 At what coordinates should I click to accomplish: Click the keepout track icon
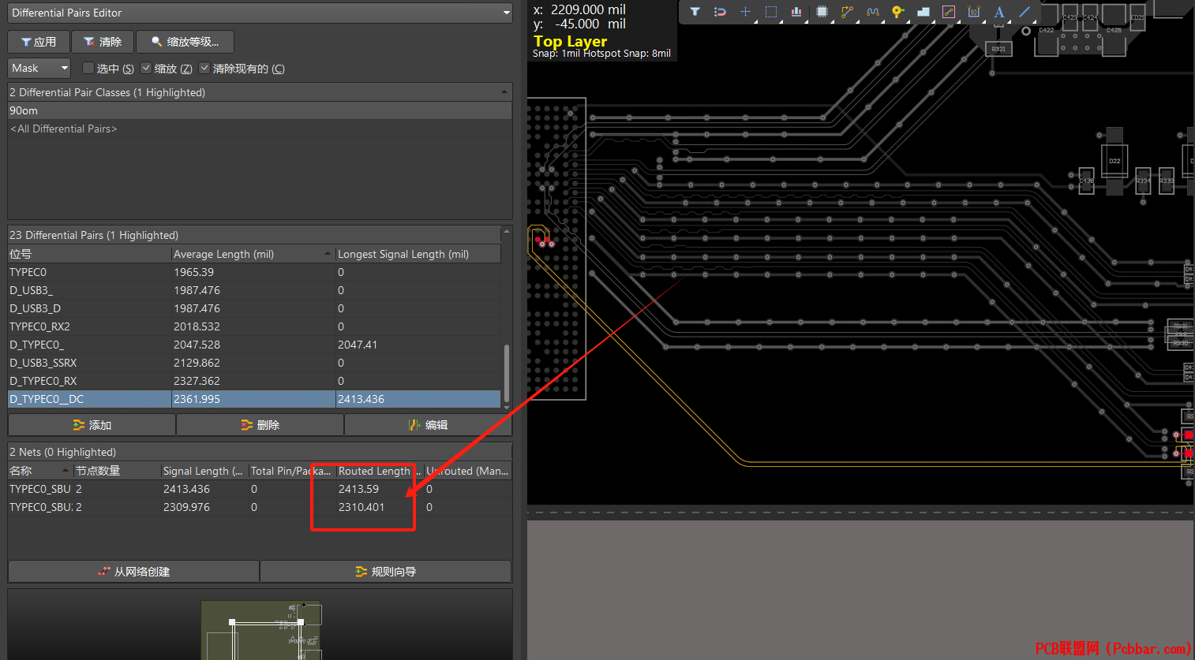(949, 12)
